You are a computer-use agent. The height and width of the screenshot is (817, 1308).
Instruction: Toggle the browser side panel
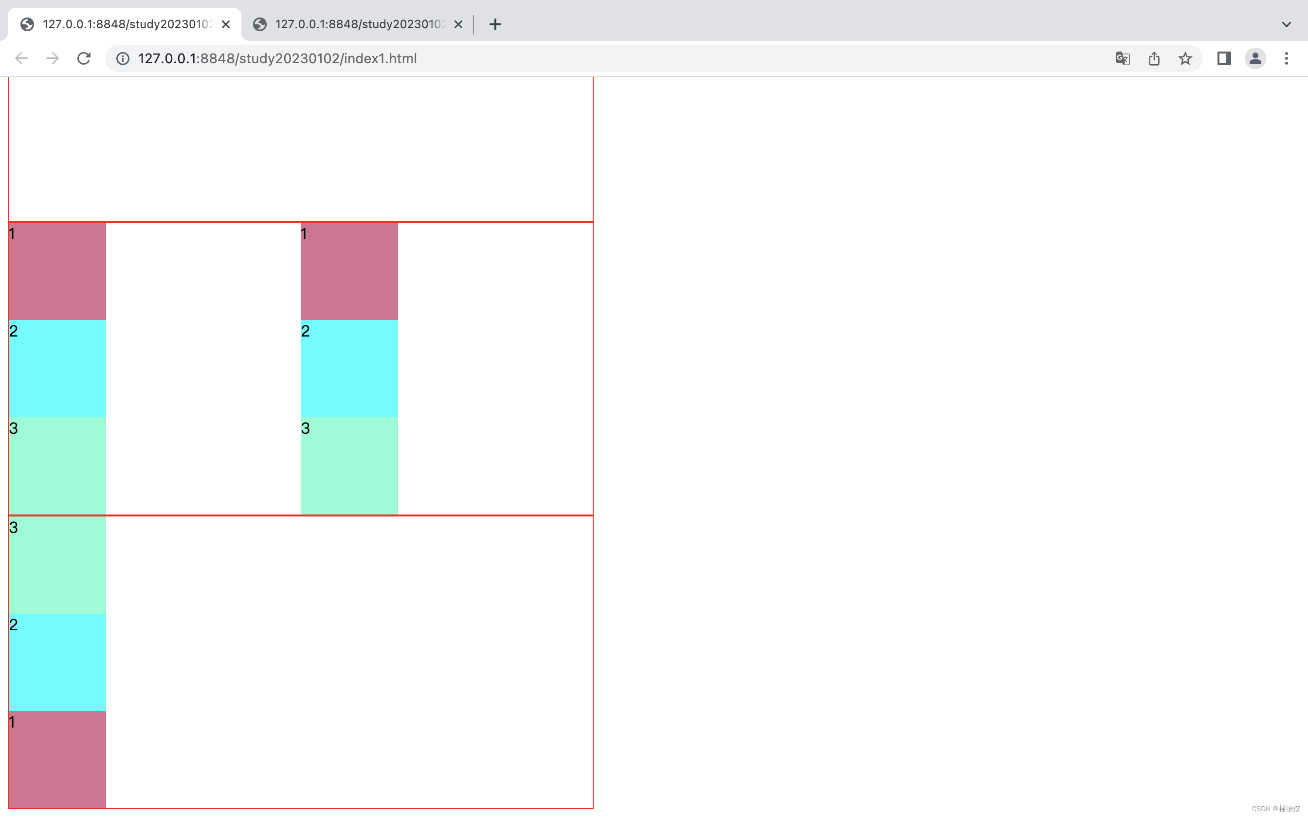(1224, 58)
